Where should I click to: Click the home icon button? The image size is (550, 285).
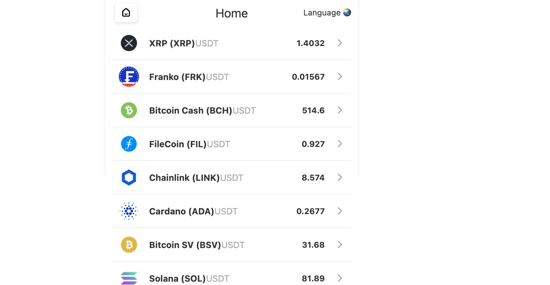coord(126,13)
